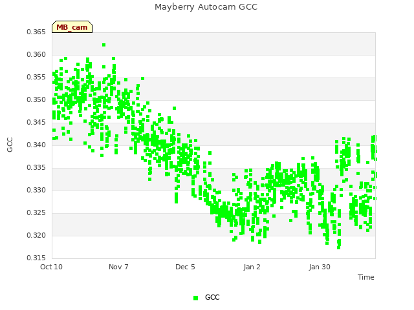Click the Nov 7 x-axis label
The image size is (414, 310).
coord(118,267)
